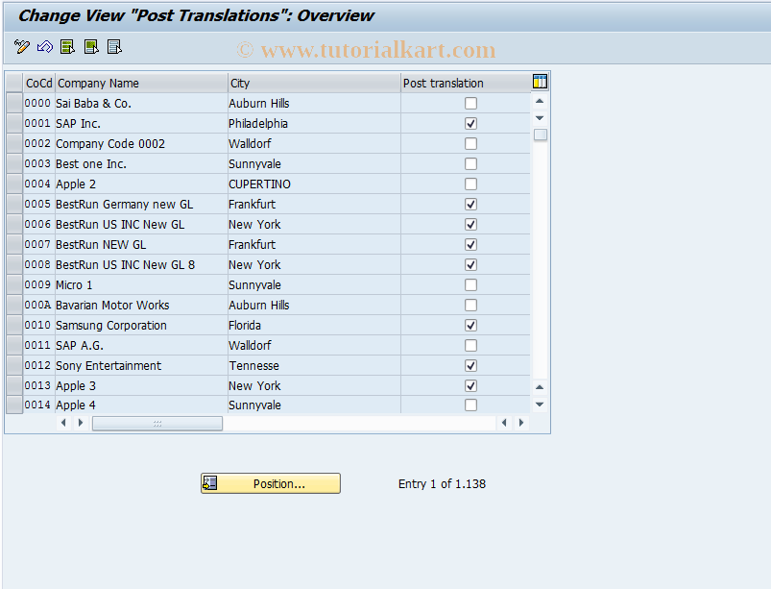Uncheck Post translation for BestRun NEW GL
The image size is (771, 589).
pyautogui.click(x=470, y=245)
